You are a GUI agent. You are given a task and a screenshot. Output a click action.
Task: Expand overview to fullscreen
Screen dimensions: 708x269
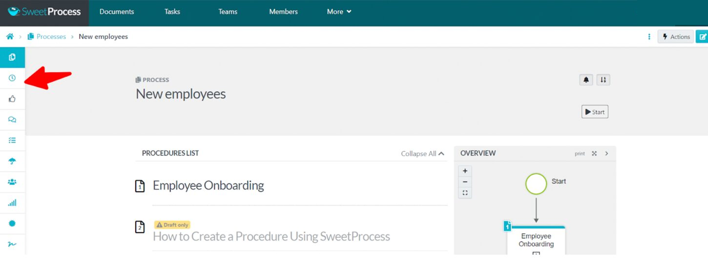pyautogui.click(x=594, y=153)
